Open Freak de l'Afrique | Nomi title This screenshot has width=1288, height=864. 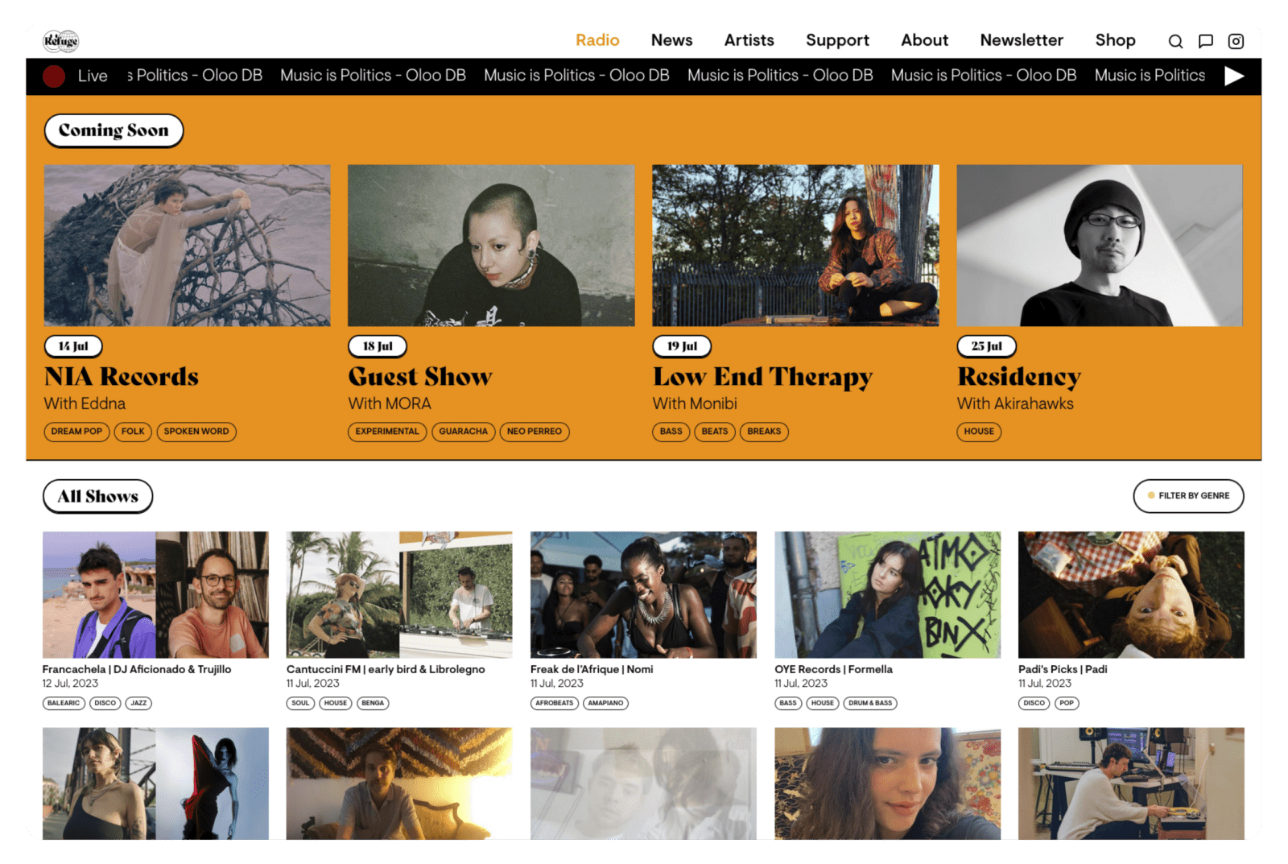(x=592, y=669)
